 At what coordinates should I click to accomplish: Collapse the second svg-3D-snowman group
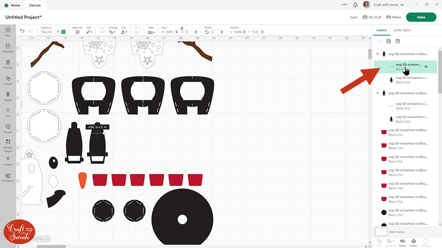[378, 93]
